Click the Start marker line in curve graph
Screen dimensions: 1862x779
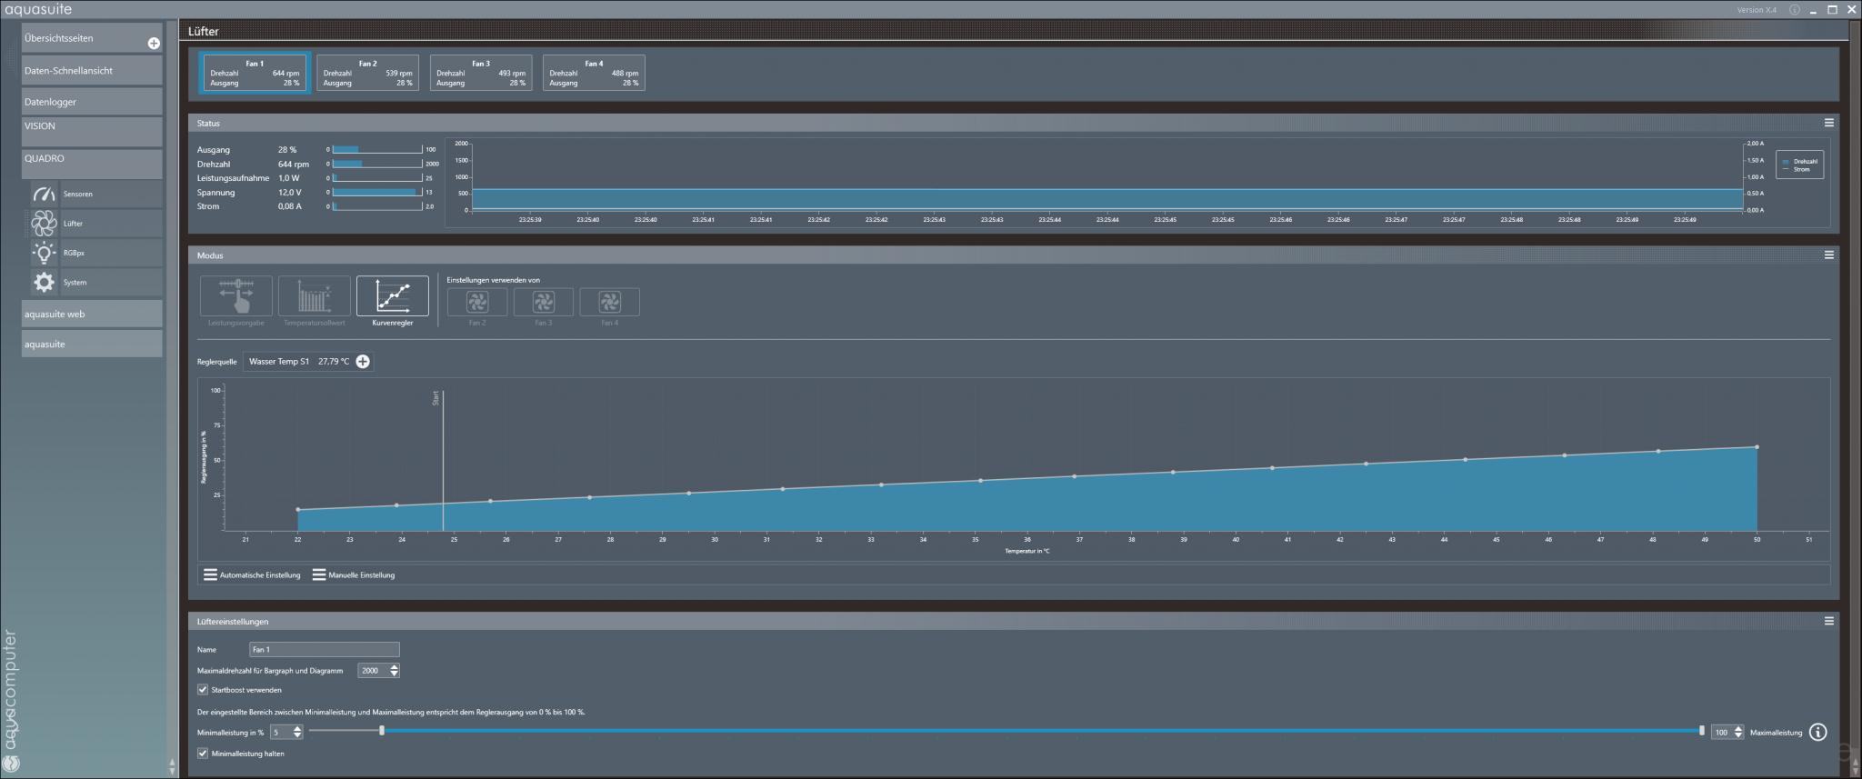(x=443, y=460)
